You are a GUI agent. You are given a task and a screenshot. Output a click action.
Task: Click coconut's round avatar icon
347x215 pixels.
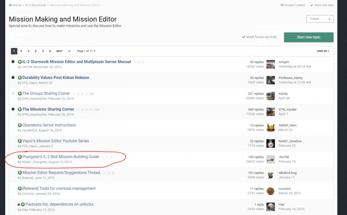pyautogui.click(x=271, y=191)
